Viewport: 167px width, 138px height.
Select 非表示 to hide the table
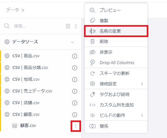pyautogui.click(x=116, y=52)
